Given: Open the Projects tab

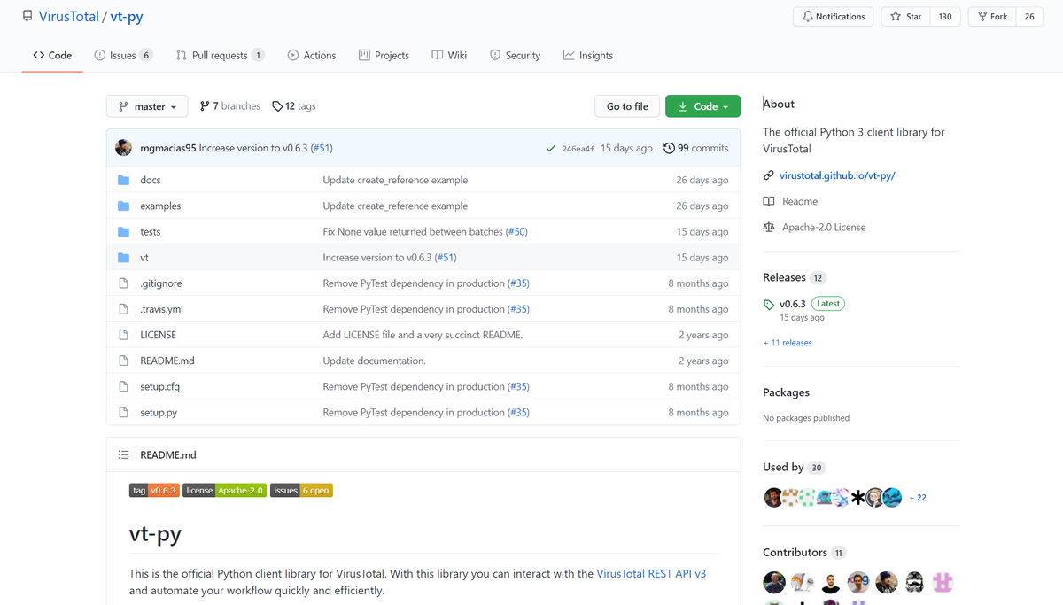Looking at the screenshot, I should click(x=384, y=55).
